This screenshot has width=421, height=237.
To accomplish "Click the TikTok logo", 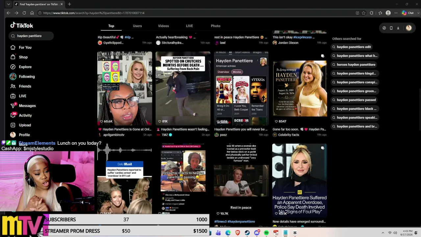I will [x=22, y=25].
